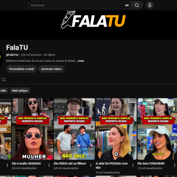Click Personalizar o canal button

click(x=21, y=69)
